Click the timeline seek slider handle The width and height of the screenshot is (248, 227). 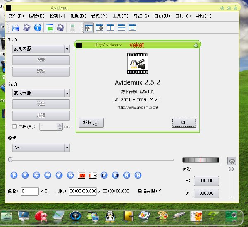pos(10,160)
